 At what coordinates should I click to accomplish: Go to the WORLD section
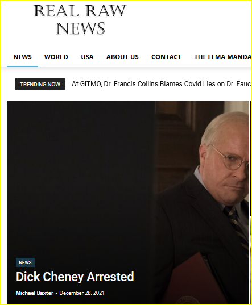point(56,57)
